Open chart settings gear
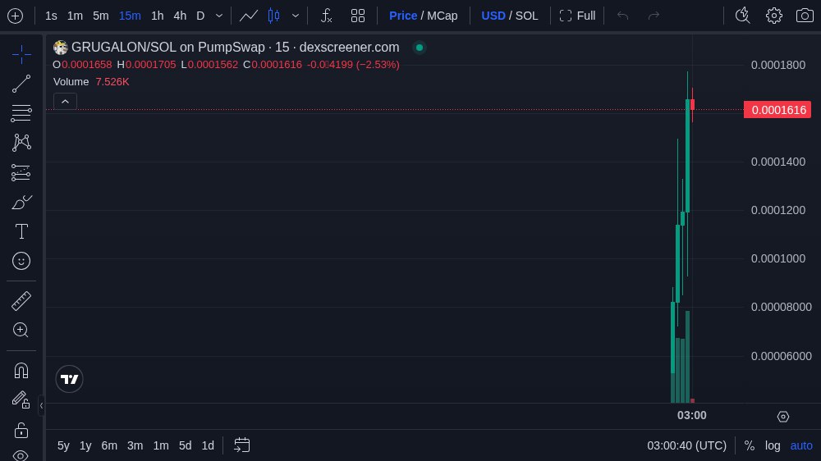 [x=773, y=16]
